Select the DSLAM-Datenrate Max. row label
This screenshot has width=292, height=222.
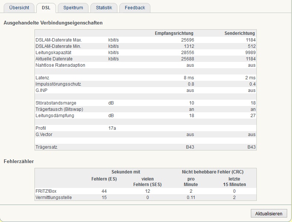pos(59,40)
